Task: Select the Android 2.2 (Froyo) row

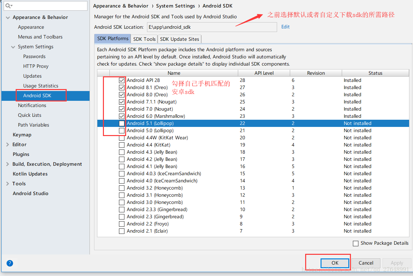Action: 253,224
